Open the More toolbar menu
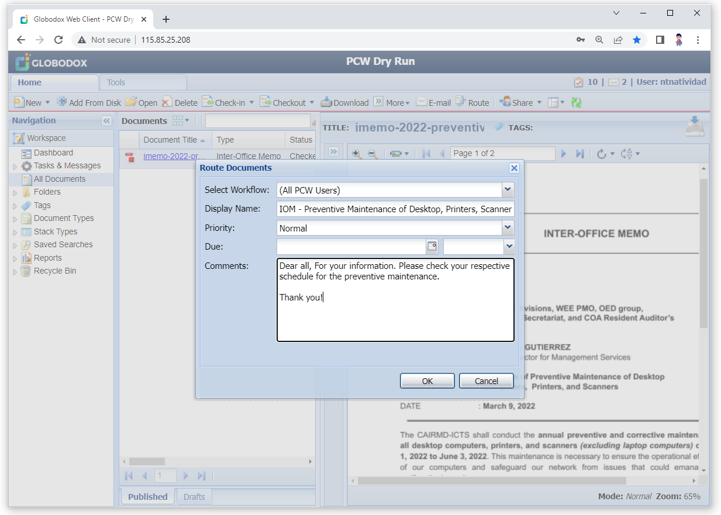 [392, 102]
